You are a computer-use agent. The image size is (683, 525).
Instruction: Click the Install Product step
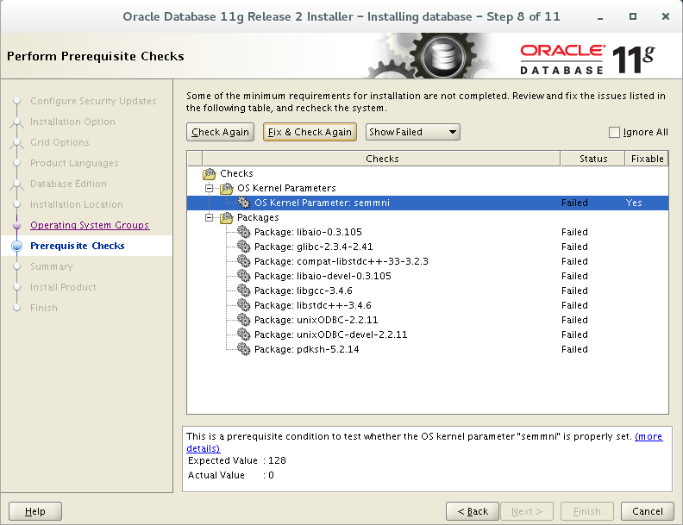coord(63,287)
